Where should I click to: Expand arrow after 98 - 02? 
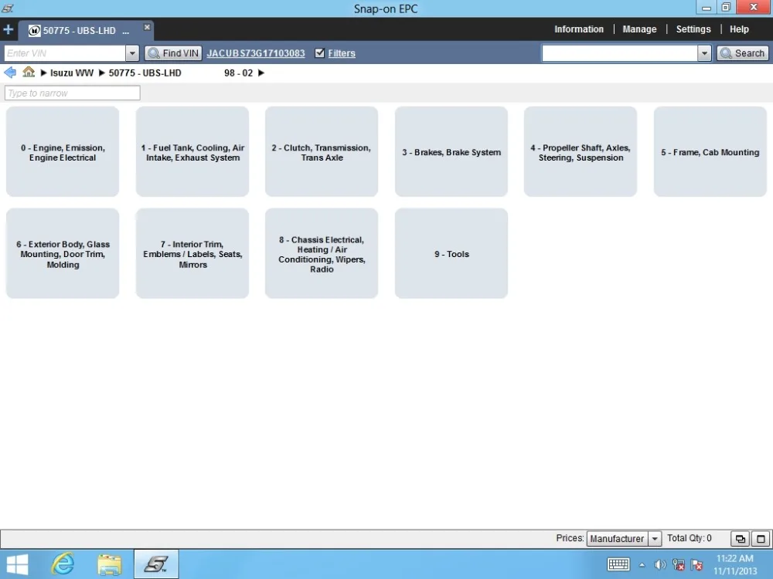(261, 73)
